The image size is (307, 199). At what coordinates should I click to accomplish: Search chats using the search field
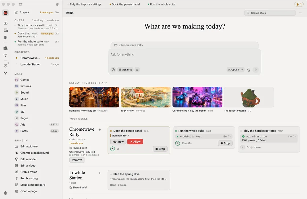point(270,13)
